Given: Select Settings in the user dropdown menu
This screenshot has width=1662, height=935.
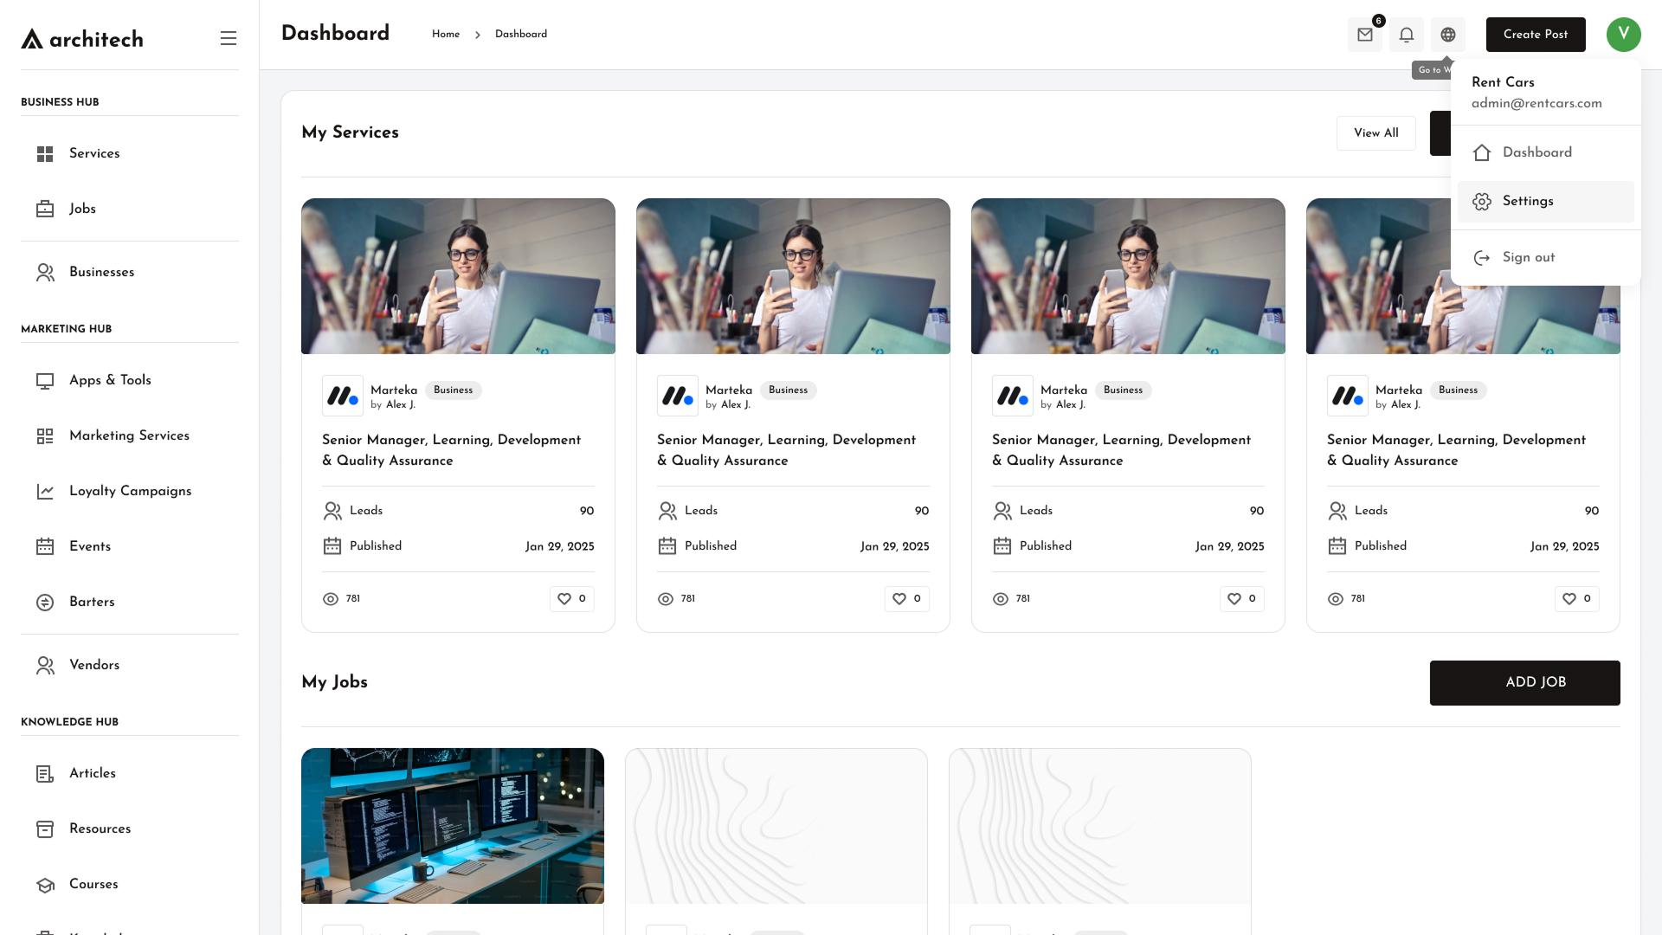Looking at the screenshot, I should pyautogui.click(x=1546, y=202).
